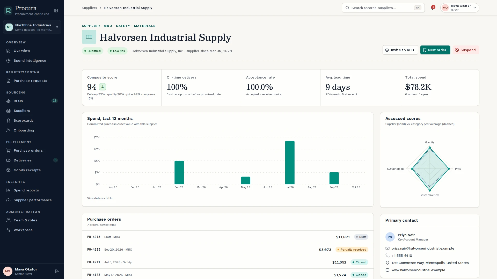The image size is (497, 279).
Task: Click the Low risk badge
Action: (118, 51)
